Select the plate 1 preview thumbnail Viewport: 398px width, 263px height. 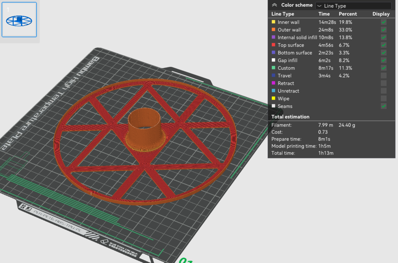(x=19, y=20)
